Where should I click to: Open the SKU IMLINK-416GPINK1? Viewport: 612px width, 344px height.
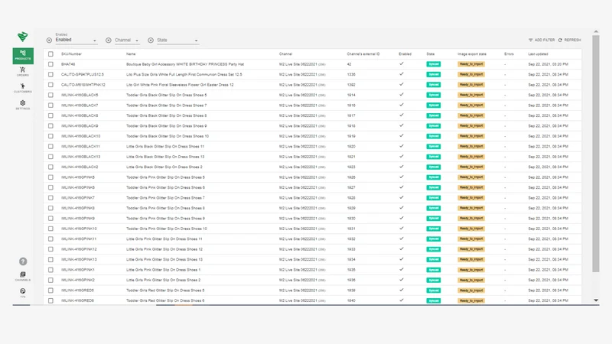pyautogui.click(x=78, y=270)
